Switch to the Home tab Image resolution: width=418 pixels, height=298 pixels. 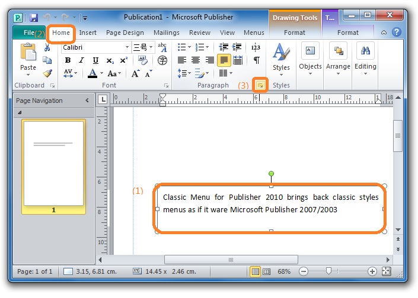61,33
